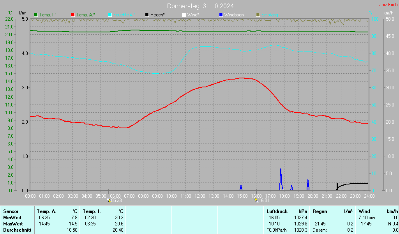Click the cyan Feuchte A. legend swatch

[110, 15]
